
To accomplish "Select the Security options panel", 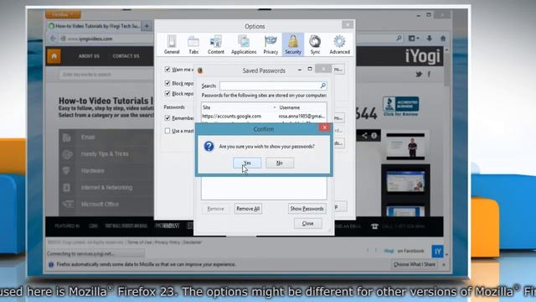I will pyautogui.click(x=293, y=44).
